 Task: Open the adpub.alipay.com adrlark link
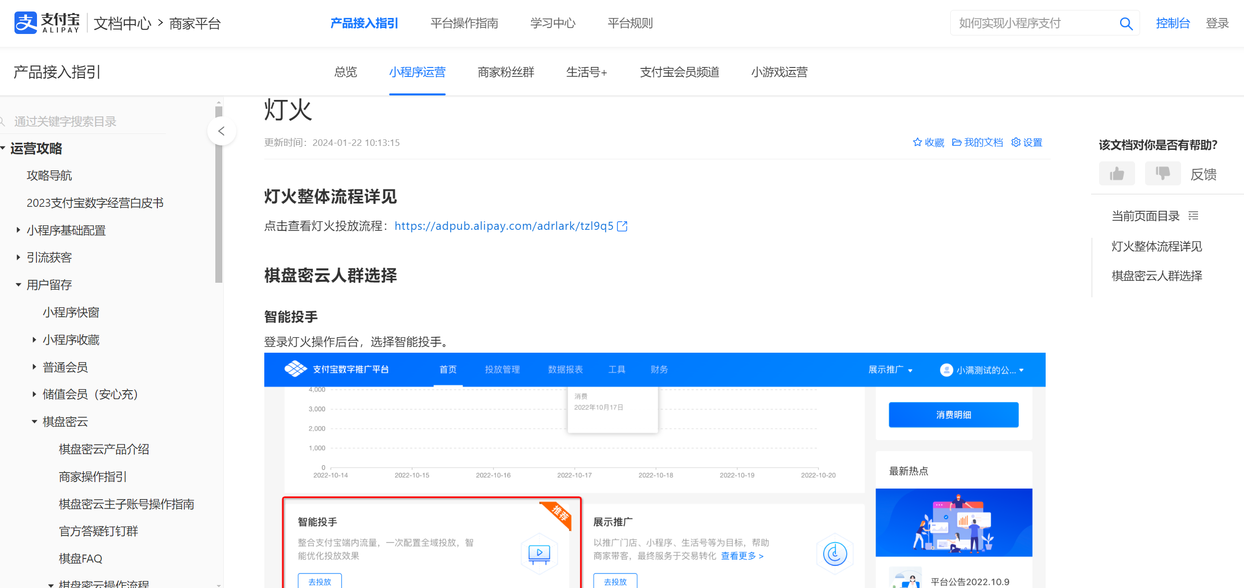(x=504, y=226)
